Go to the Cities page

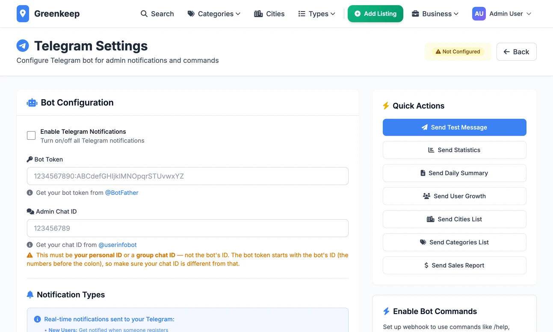click(269, 14)
